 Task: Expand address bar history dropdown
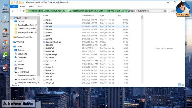coord(162,11)
